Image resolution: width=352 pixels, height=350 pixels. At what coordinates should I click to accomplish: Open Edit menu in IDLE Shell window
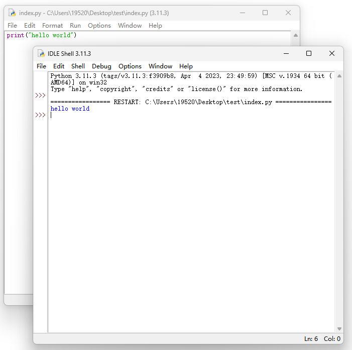[x=59, y=66]
